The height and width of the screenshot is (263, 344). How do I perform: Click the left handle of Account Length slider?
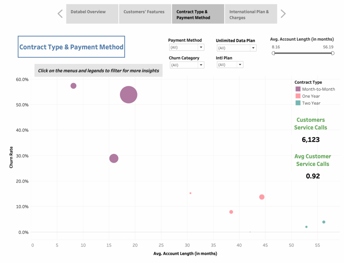click(273, 53)
